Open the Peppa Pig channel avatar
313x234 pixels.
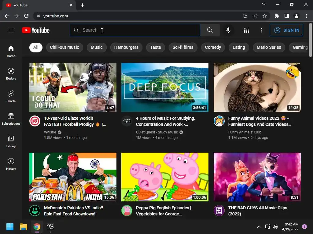(127, 211)
